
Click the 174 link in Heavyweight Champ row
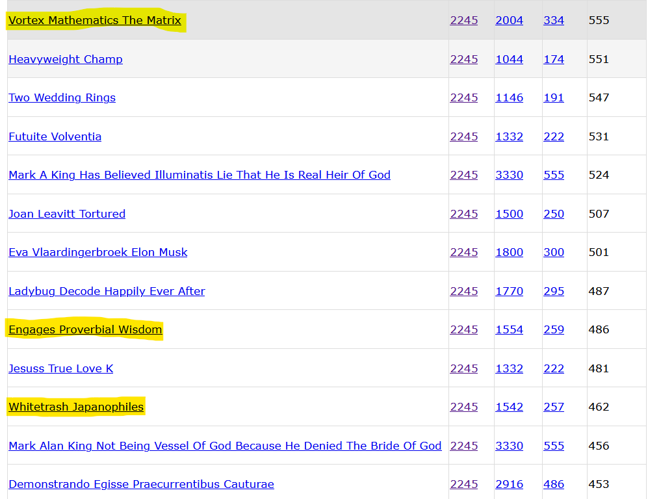[554, 59]
